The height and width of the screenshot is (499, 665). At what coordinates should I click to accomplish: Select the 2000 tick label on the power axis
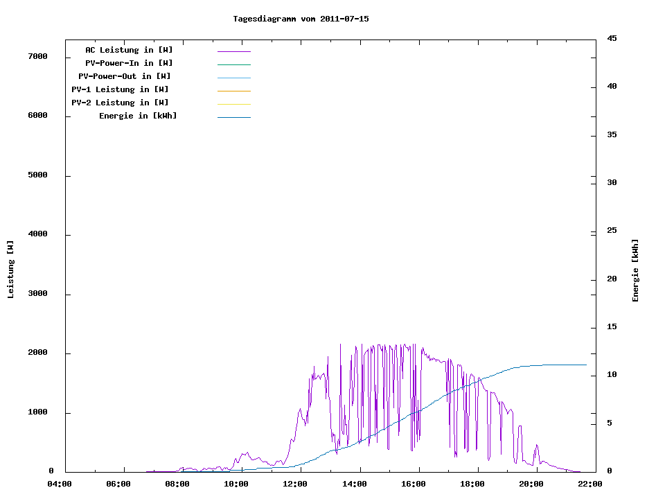click(37, 353)
